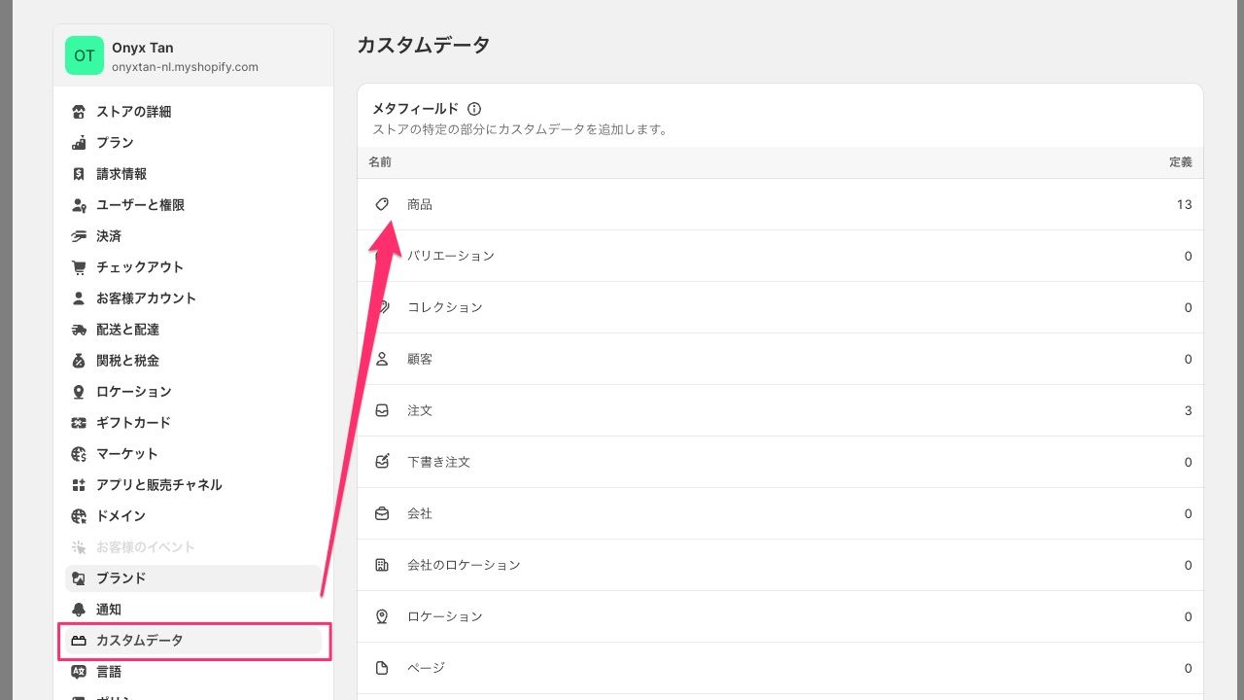
Task: Click definition count 3 for 注文
Action: pos(1188,410)
